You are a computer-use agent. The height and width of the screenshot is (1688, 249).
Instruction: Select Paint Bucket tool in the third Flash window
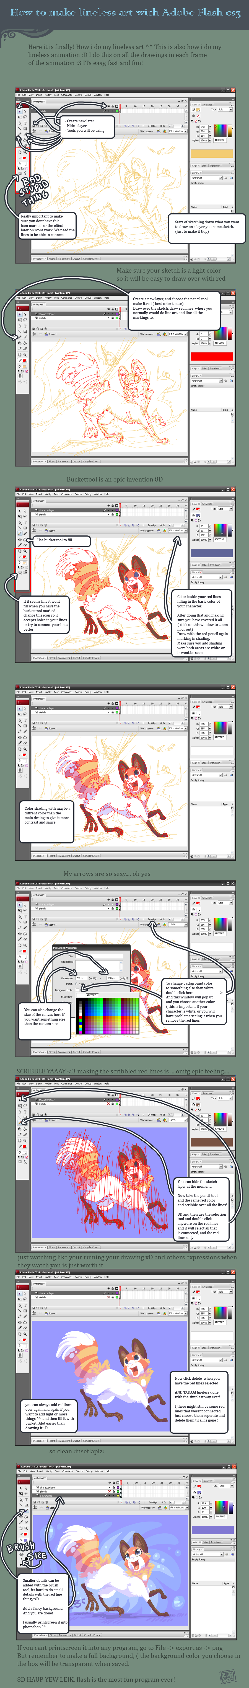25,540
